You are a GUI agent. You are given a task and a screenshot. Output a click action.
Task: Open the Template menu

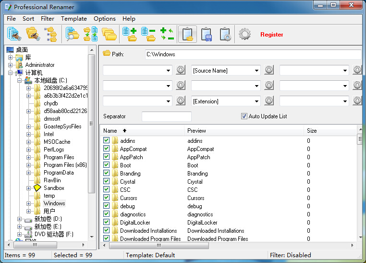tap(74, 19)
